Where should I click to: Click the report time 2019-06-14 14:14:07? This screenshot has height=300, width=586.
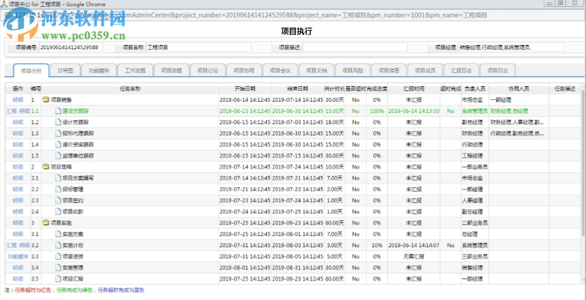coord(414,245)
